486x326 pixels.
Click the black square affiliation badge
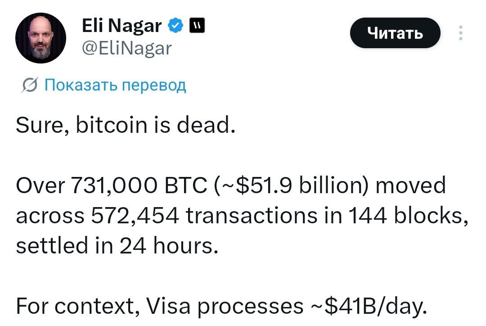[x=197, y=26]
